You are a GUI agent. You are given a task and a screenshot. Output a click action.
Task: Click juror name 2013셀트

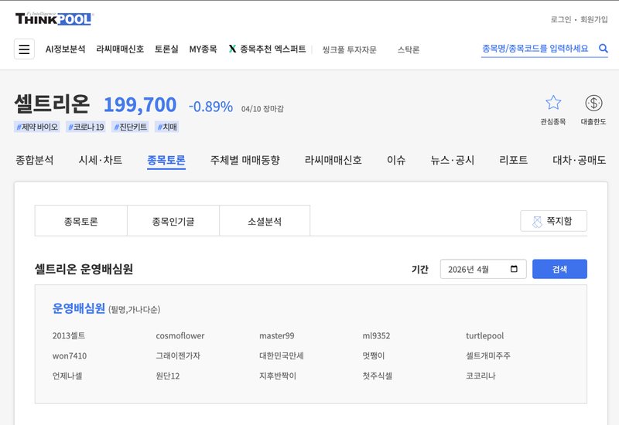(69, 335)
